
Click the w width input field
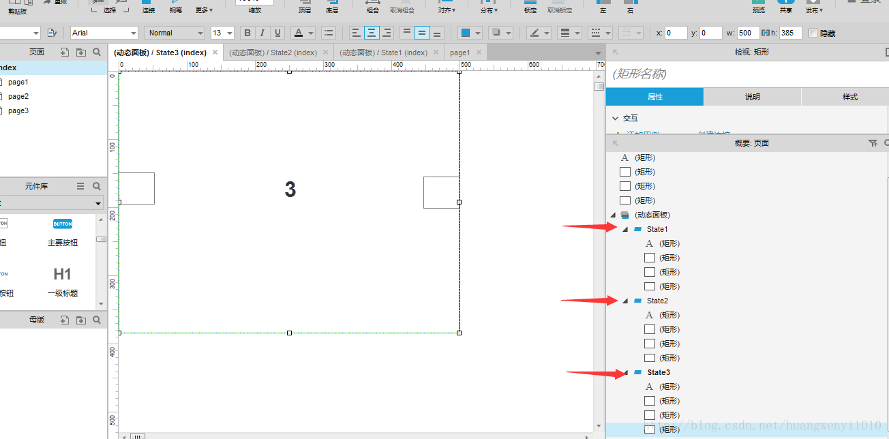tap(748, 33)
